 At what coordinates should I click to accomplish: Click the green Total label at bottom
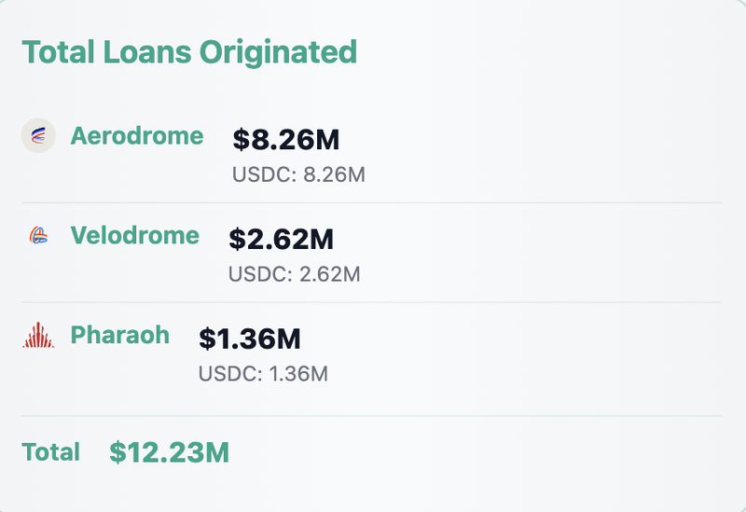[x=50, y=452]
